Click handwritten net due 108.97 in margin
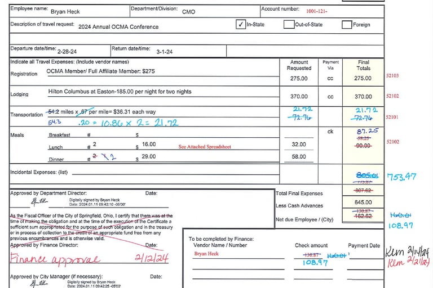Screen dimensions: 433x288 (401, 226)
